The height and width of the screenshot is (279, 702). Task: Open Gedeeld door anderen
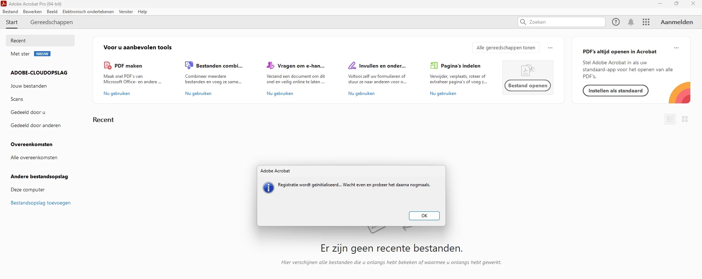tap(36, 126)
